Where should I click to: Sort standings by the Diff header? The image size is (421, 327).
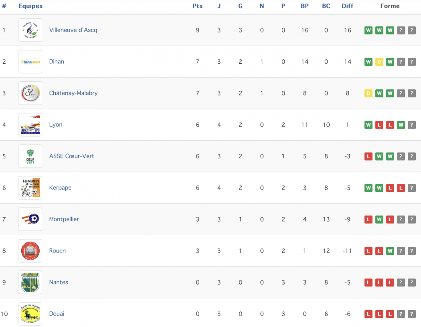click(348, 6)
